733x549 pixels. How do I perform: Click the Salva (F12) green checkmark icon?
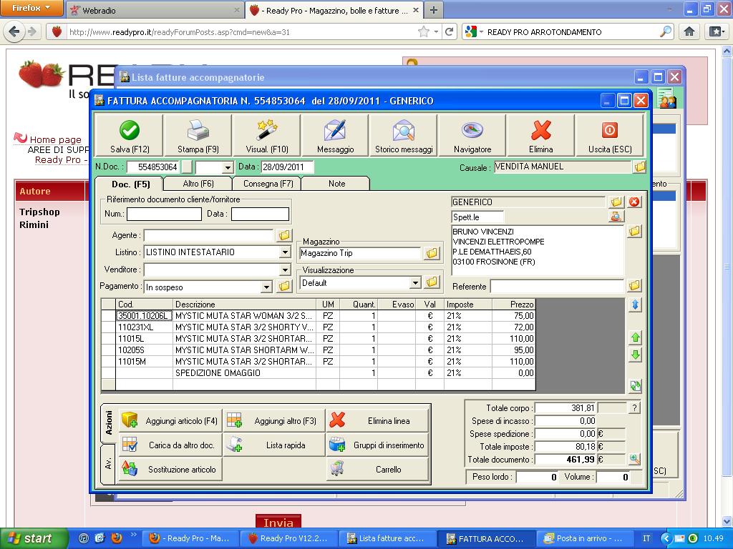[130, 131]
